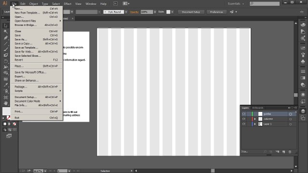Viewport: 308px width, 173px height.
Task: Open the Gradient panel icon
Action: (x=303, y=78)
